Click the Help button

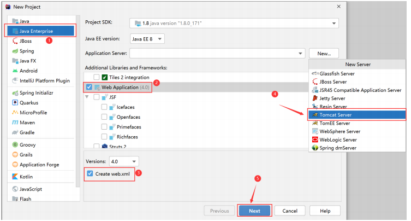tap(325, 211)
